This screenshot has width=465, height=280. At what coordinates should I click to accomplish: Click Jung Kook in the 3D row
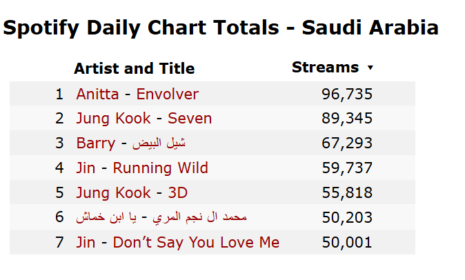[113, 193]
